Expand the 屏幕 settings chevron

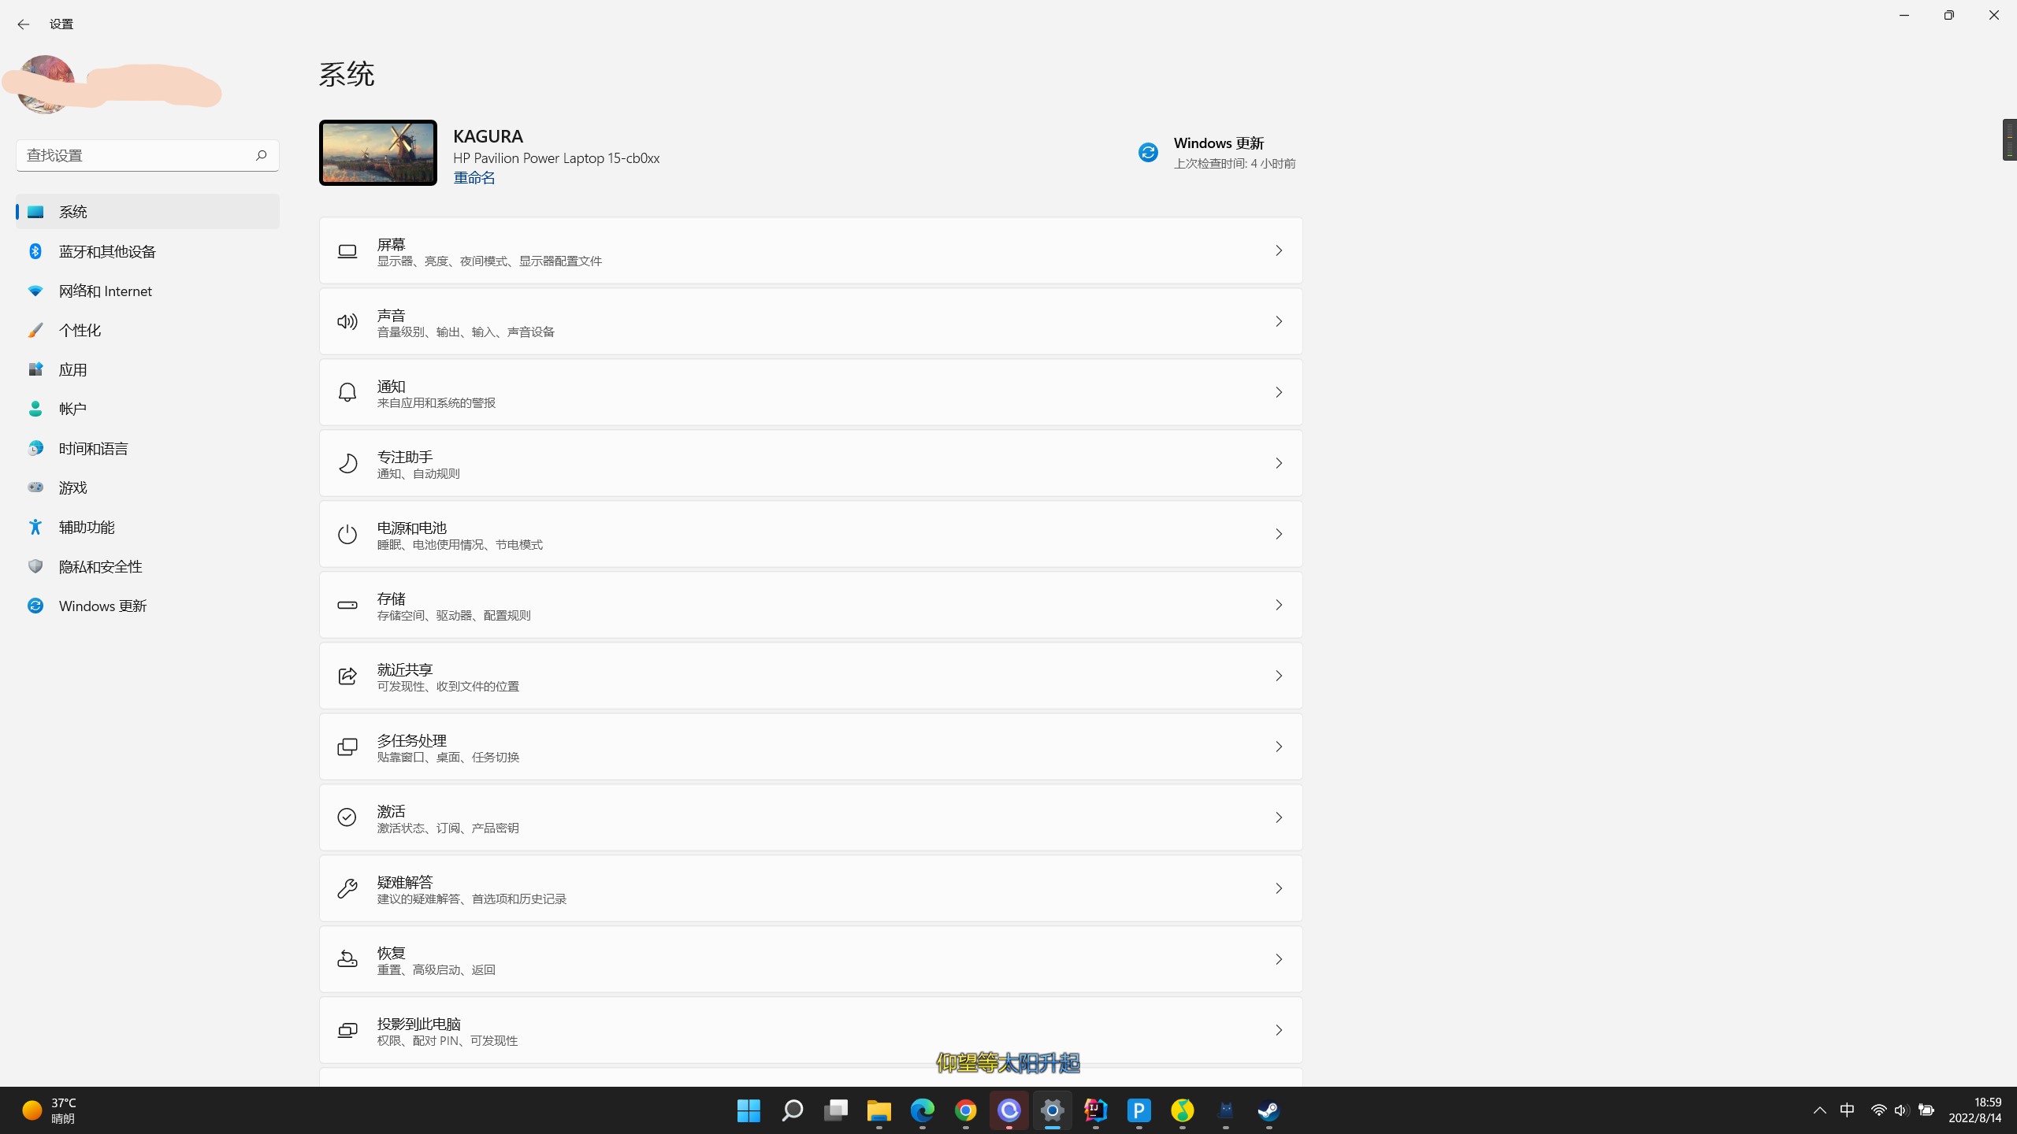pos(1278,250)
